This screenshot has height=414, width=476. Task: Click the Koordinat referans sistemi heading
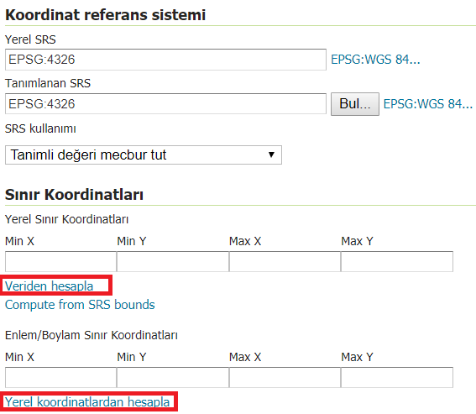(x=105, y=15)
